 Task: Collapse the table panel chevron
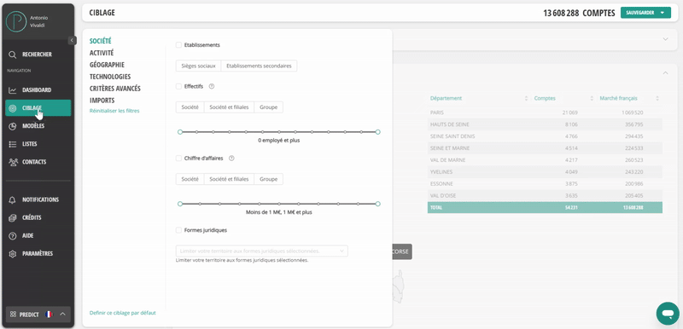[665, 73]
